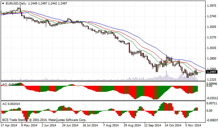Click the 1.2800 price scale value
Viewport: 218px width, 128px height.
click(x=212, y=59)
